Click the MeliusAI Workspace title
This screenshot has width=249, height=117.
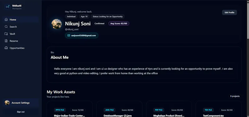pos(17,7)
